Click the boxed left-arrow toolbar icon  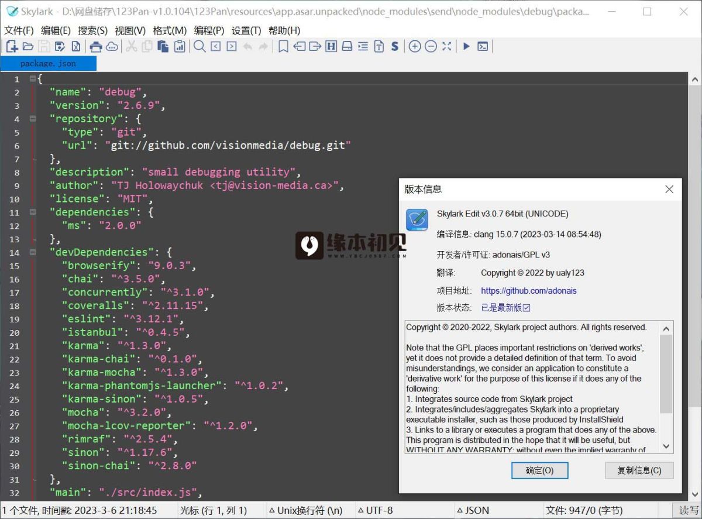216,47
